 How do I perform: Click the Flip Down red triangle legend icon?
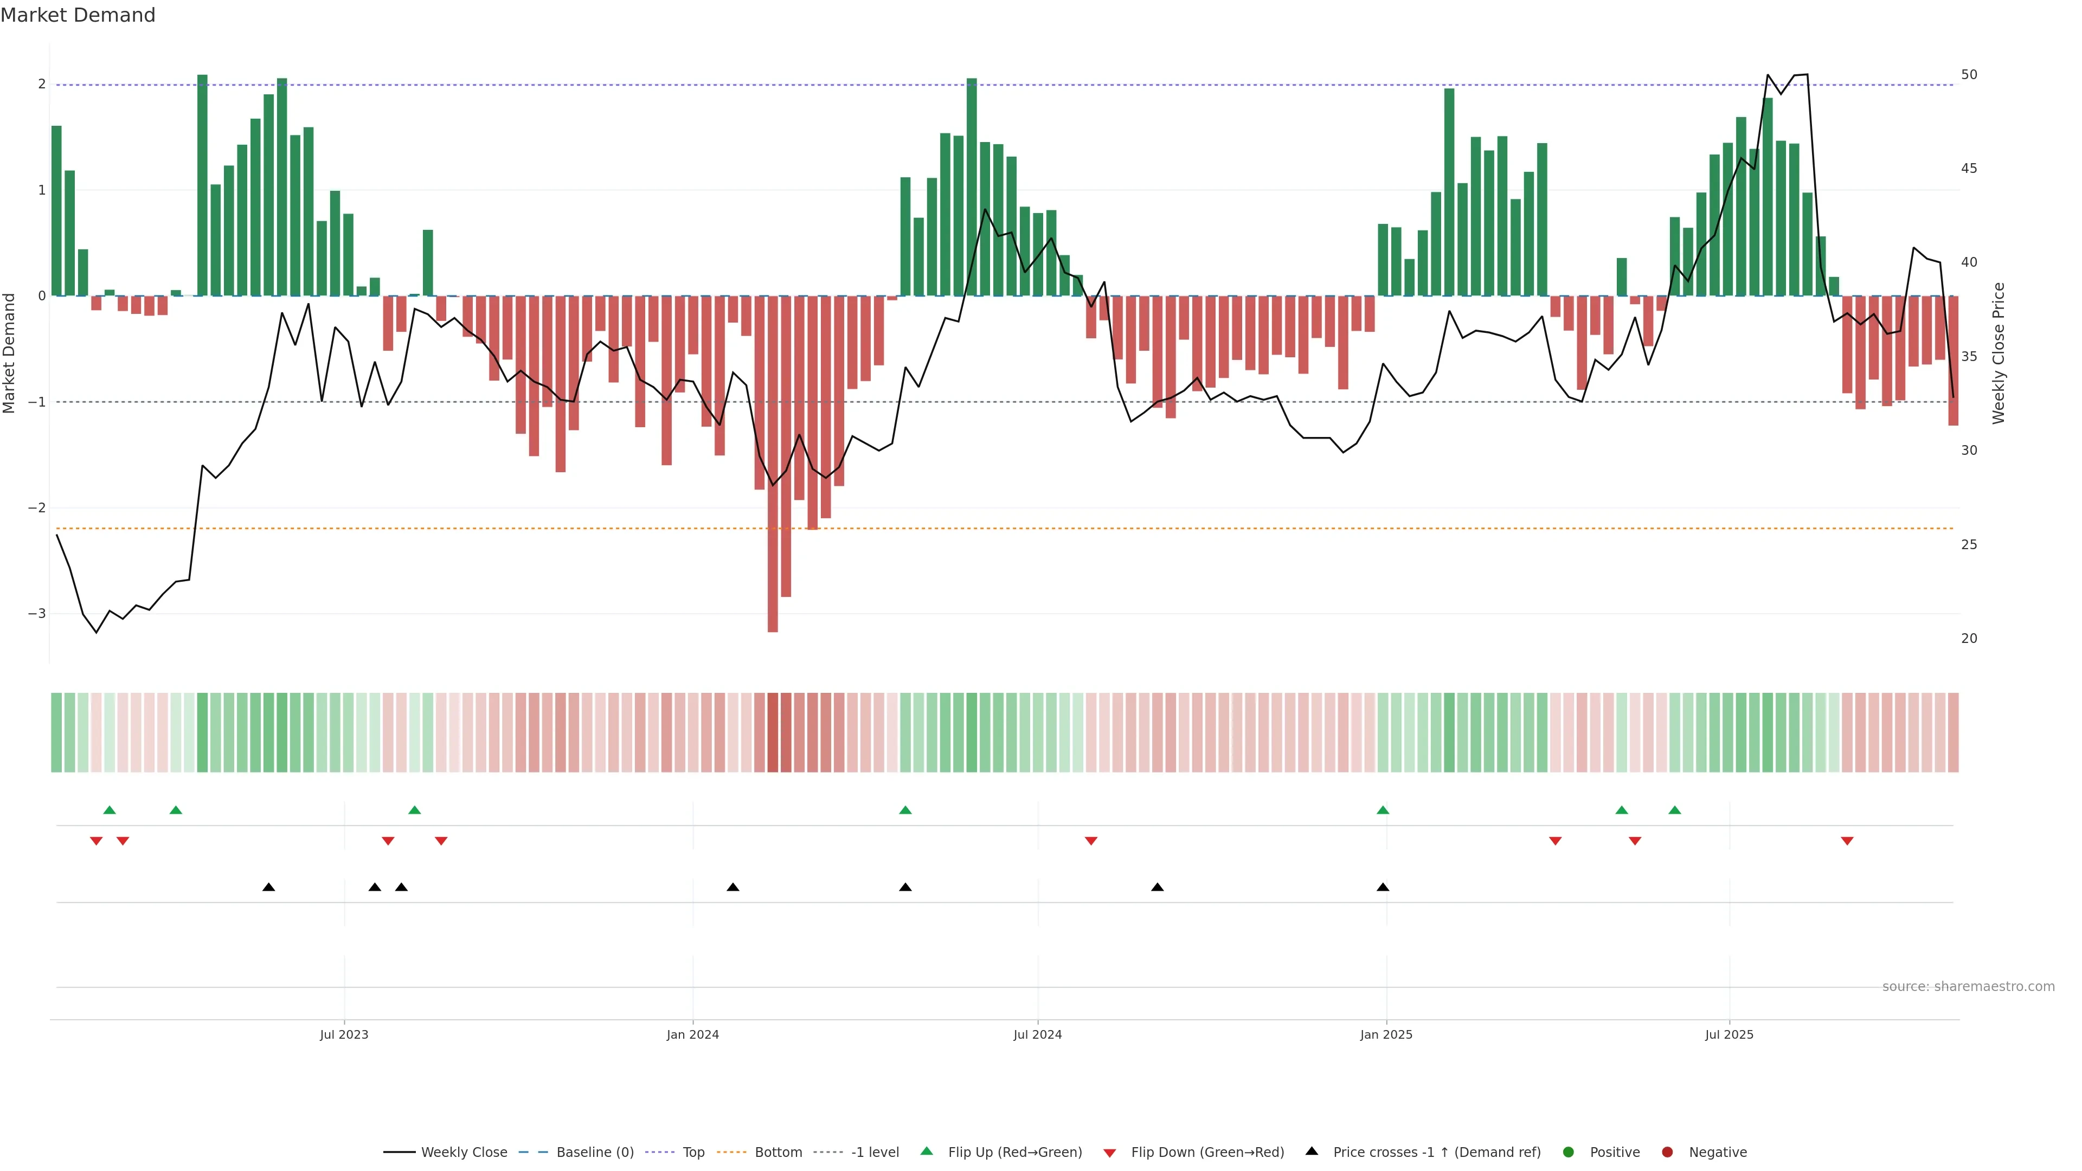point(1110,1153)
